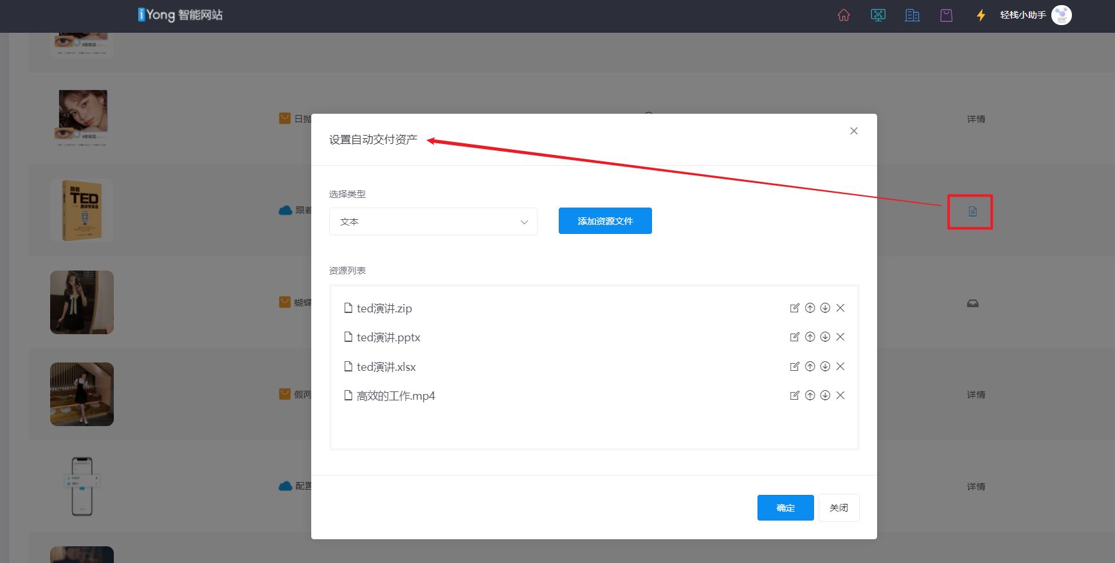Remove ted演讲.zip from resource list
The image size is (1115, 563).
click(840, 308)
